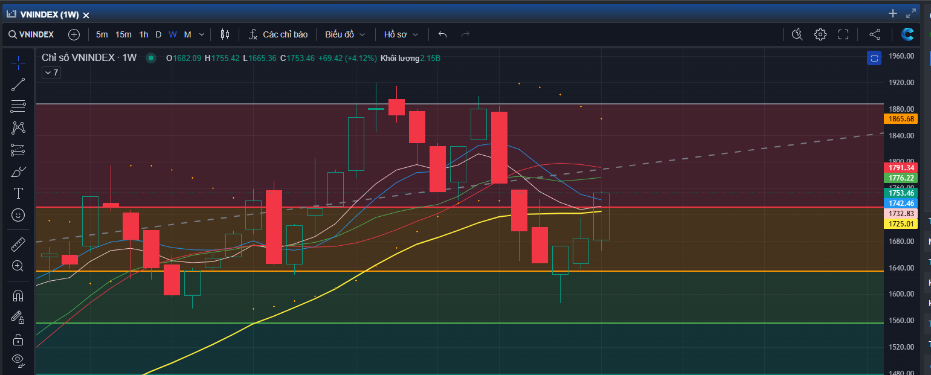Click the green market status dot
The width and height of the screenshot is (931, 375).
coord(151,58)
